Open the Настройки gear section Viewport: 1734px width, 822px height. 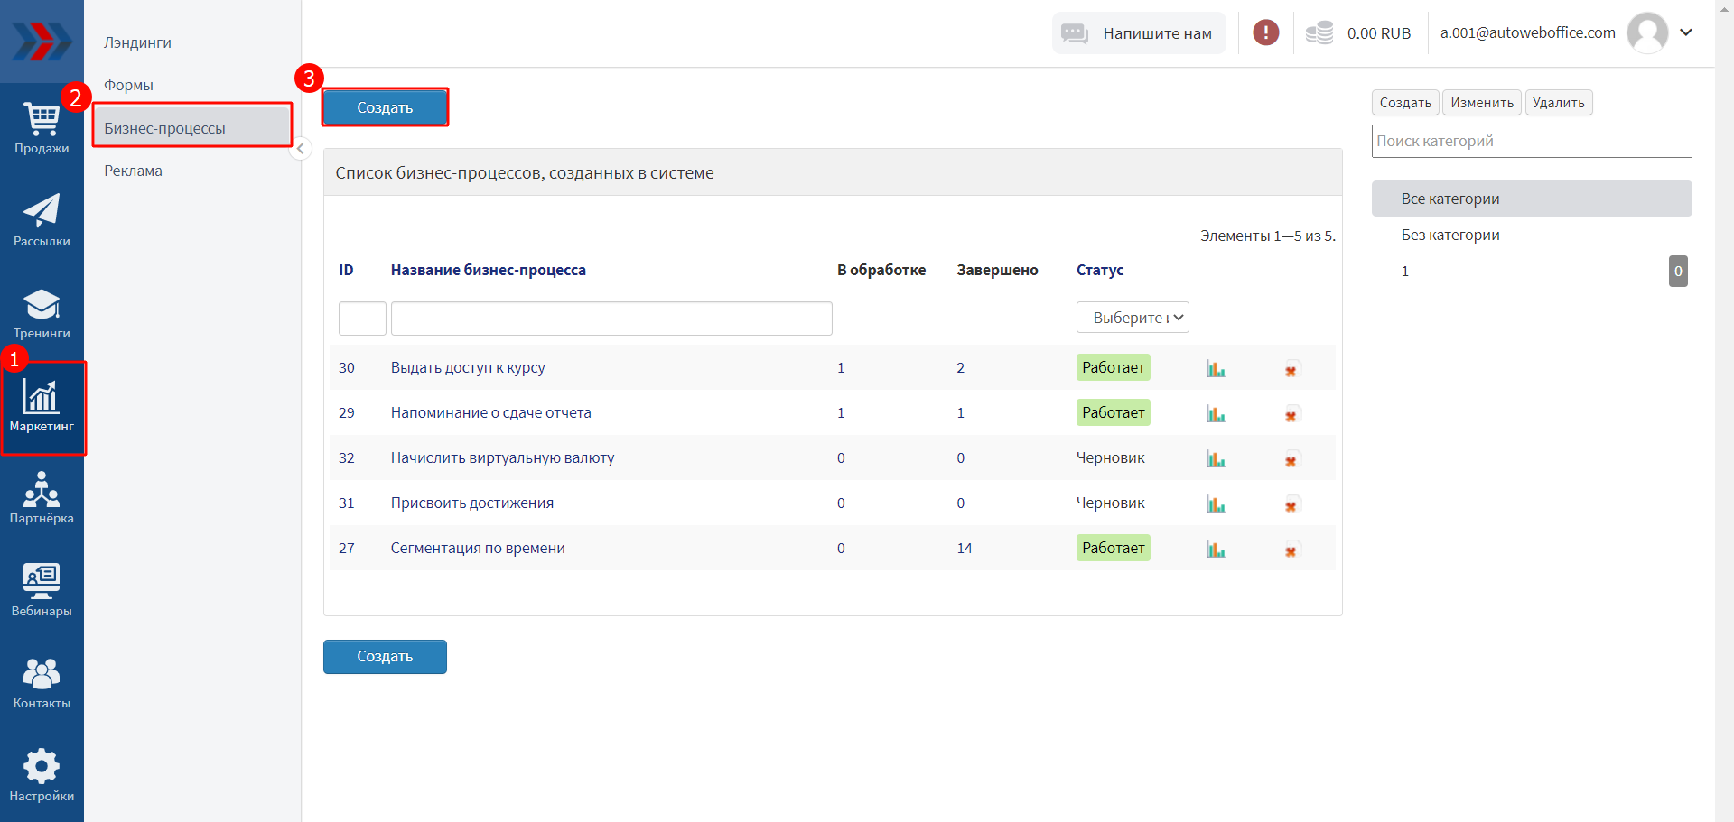click(42, 776)
